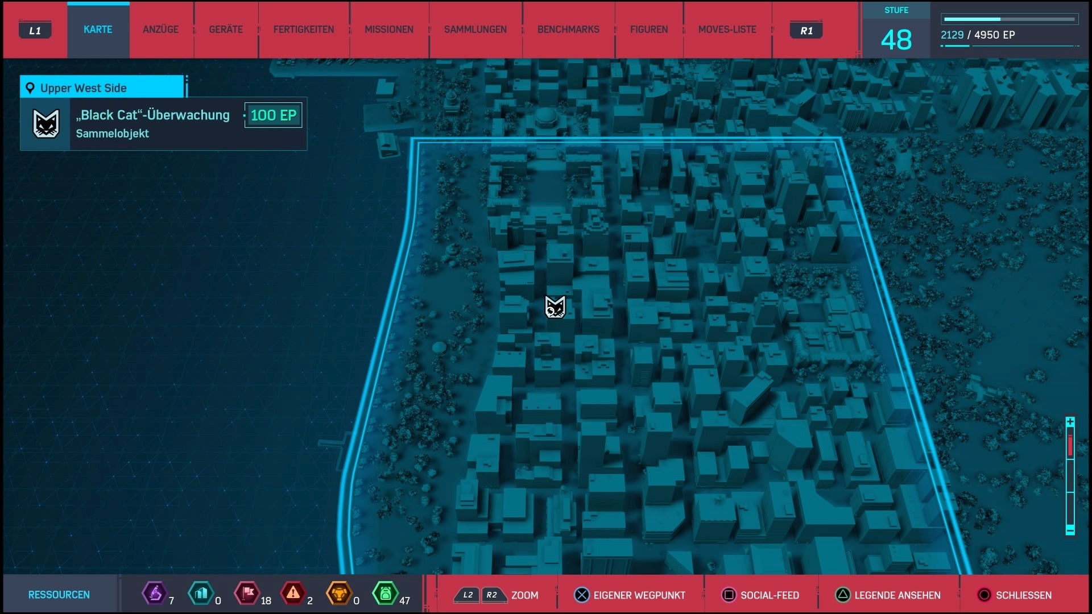1092x614 pixels.
Task: Open the Moves-Liste tab
Action: [727, 30]
